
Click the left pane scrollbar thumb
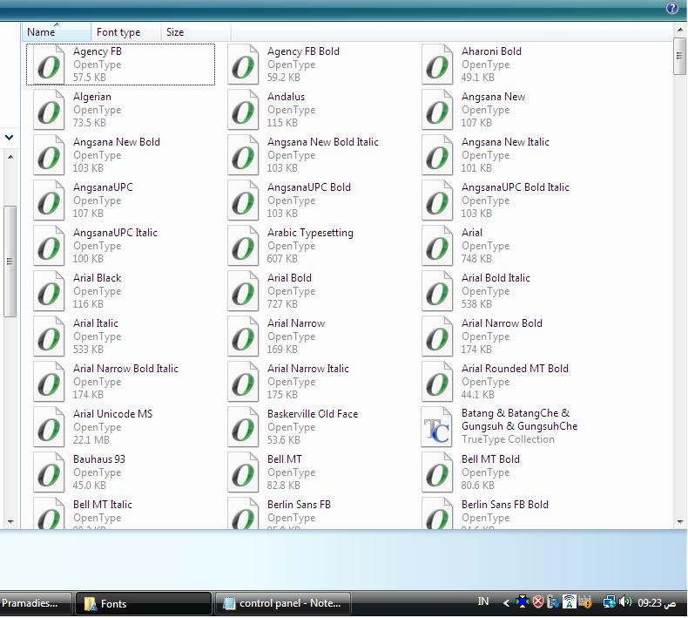click(10, 261)
